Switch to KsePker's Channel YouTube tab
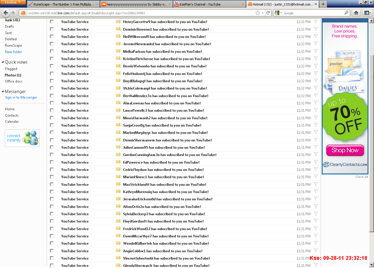The height and width of the screenshot is (268, 374). [x=209, y=4]
